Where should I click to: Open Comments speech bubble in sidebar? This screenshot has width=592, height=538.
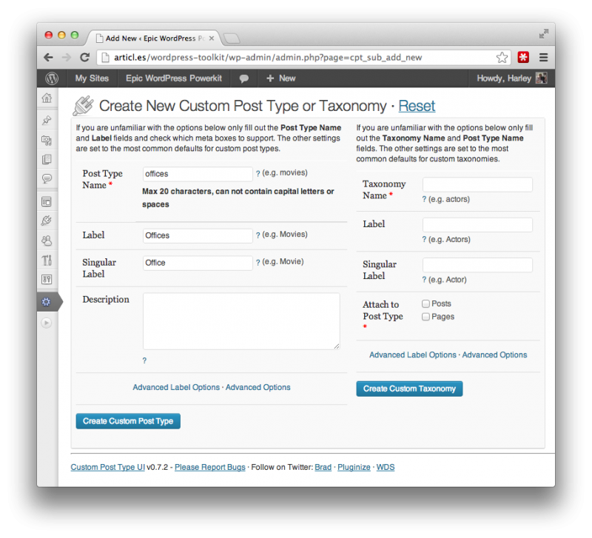point(47,178)
